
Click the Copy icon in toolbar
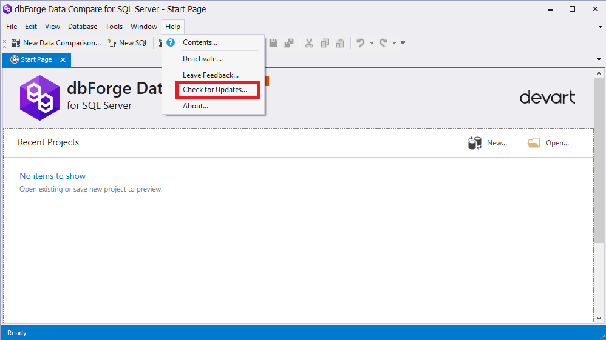tap(325, 43)
